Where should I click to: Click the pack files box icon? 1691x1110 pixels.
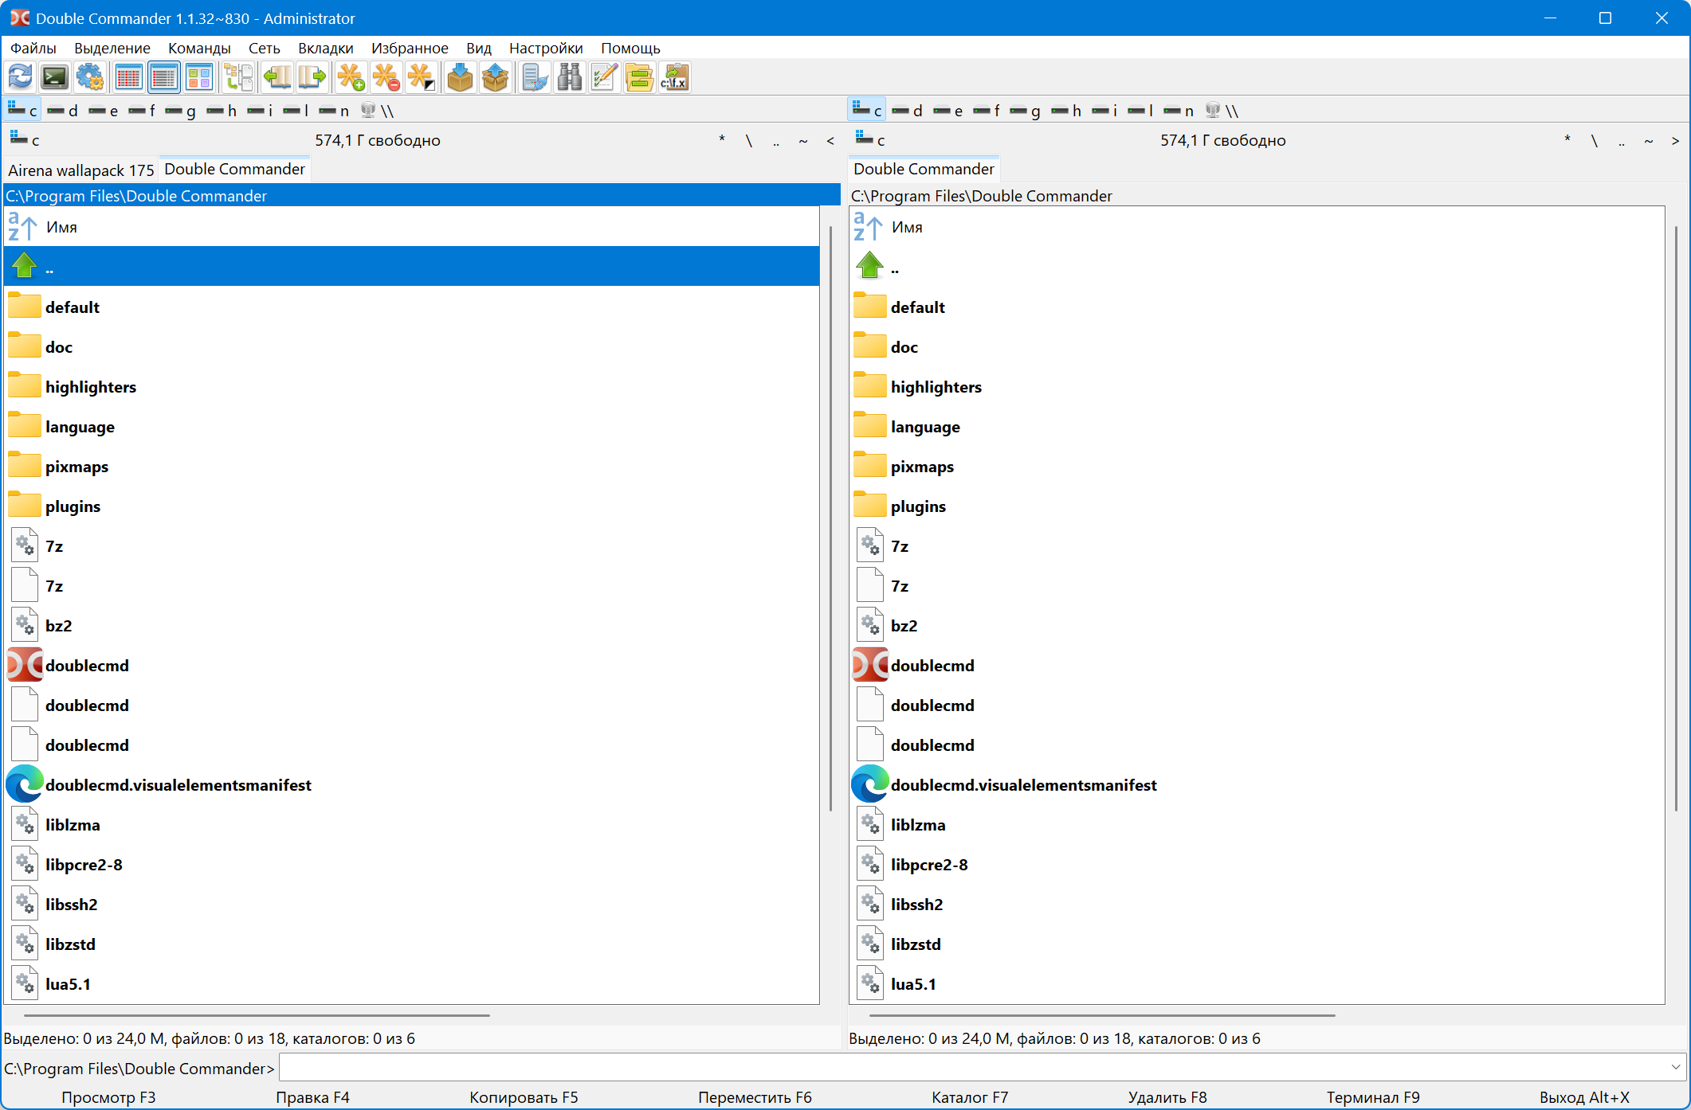460,78
